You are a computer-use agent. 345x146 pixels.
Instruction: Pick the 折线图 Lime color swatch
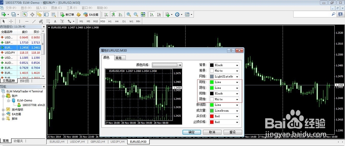[x=212, y=105]
